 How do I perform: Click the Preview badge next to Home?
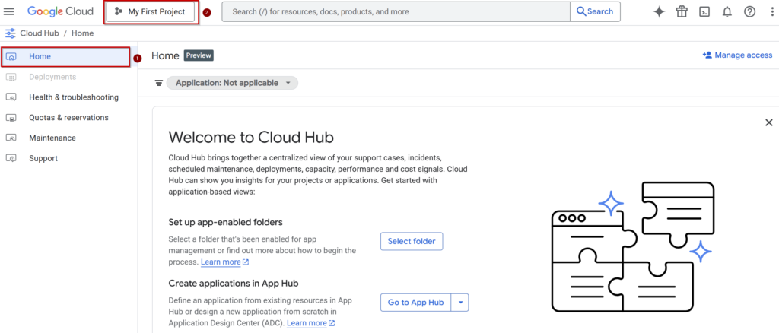pos(199,55)
